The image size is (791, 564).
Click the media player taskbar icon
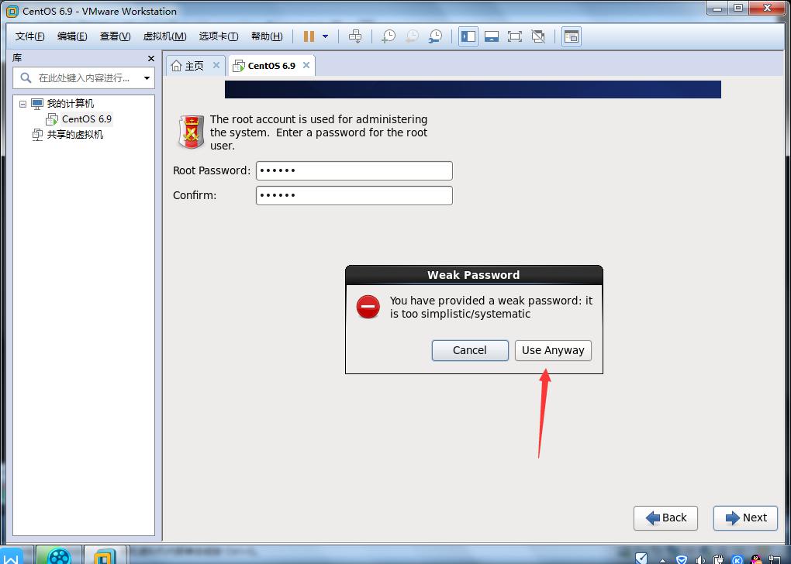[x=58, y=555]
